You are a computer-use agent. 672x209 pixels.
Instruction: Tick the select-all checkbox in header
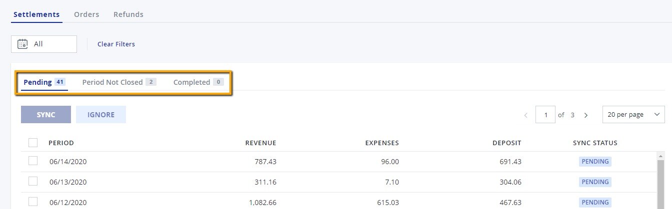click(x=33, y=143)
